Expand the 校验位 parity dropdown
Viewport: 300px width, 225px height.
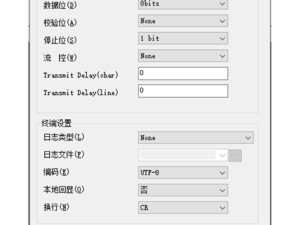click(x=182, y=21)
